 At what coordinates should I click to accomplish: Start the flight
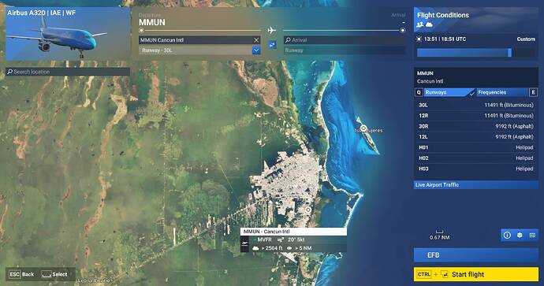pos(476,274)
